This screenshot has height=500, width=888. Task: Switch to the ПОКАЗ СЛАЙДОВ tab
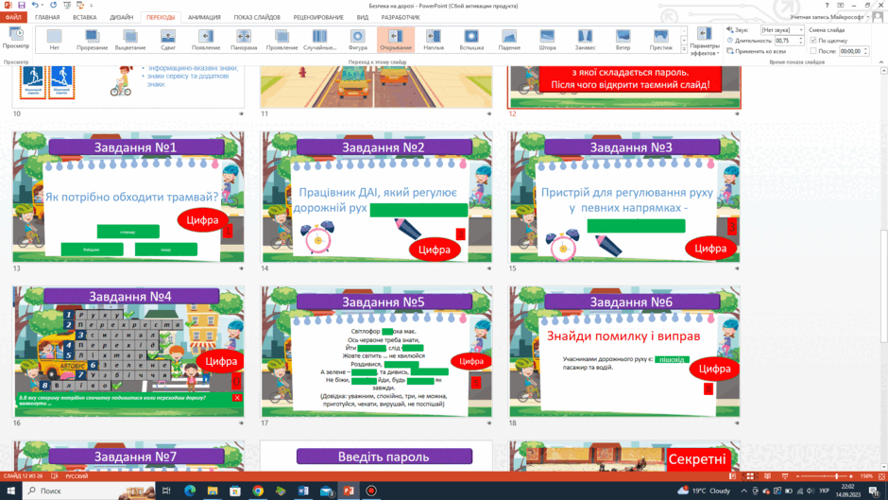[257, 17]
